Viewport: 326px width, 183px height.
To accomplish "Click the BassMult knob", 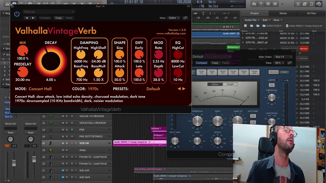I will (98, 73).
